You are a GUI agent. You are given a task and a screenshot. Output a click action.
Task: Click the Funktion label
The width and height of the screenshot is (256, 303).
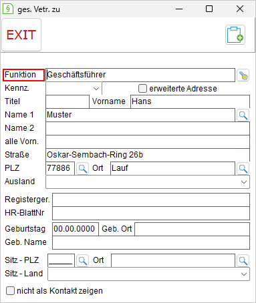click(21, 75)
